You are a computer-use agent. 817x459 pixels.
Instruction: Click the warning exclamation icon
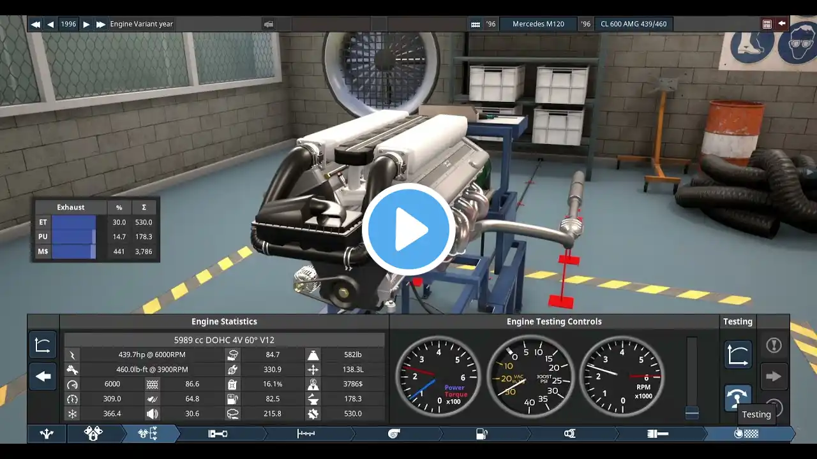point(774,346)
